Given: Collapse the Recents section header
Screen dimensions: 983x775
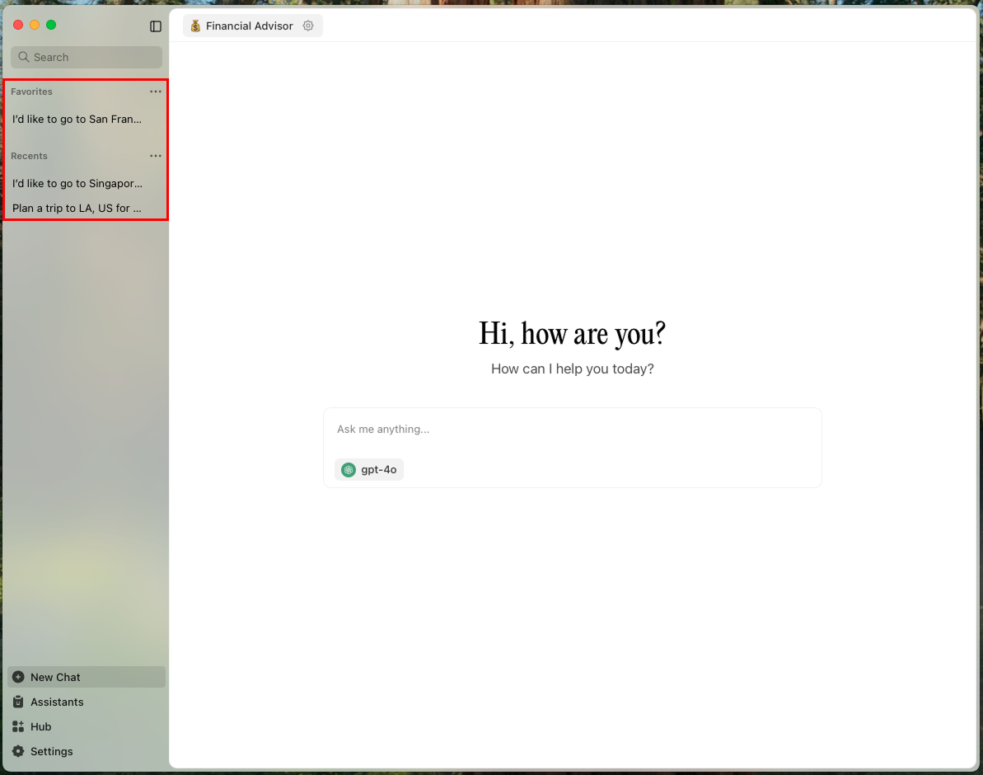Looking at the screenshot, I should coord(29,156).
